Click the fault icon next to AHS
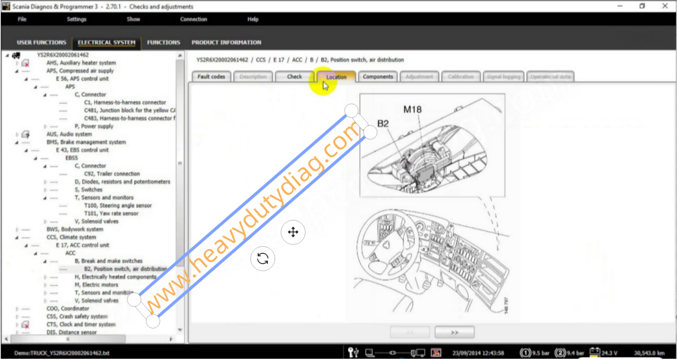 pos(25,63)
